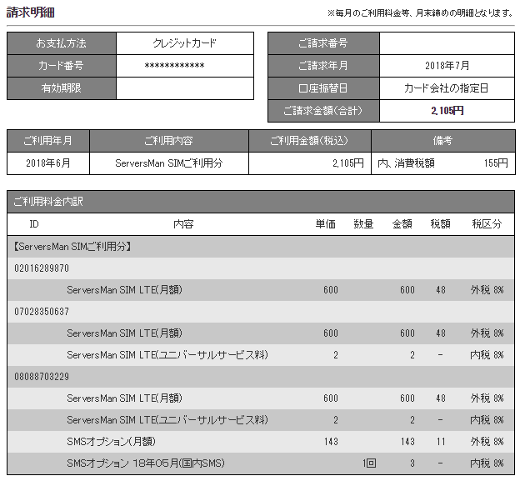Click the 金額 value 3 for 国内SMS
The width and height of the screenshot is (520, 481).
[412, 463]
